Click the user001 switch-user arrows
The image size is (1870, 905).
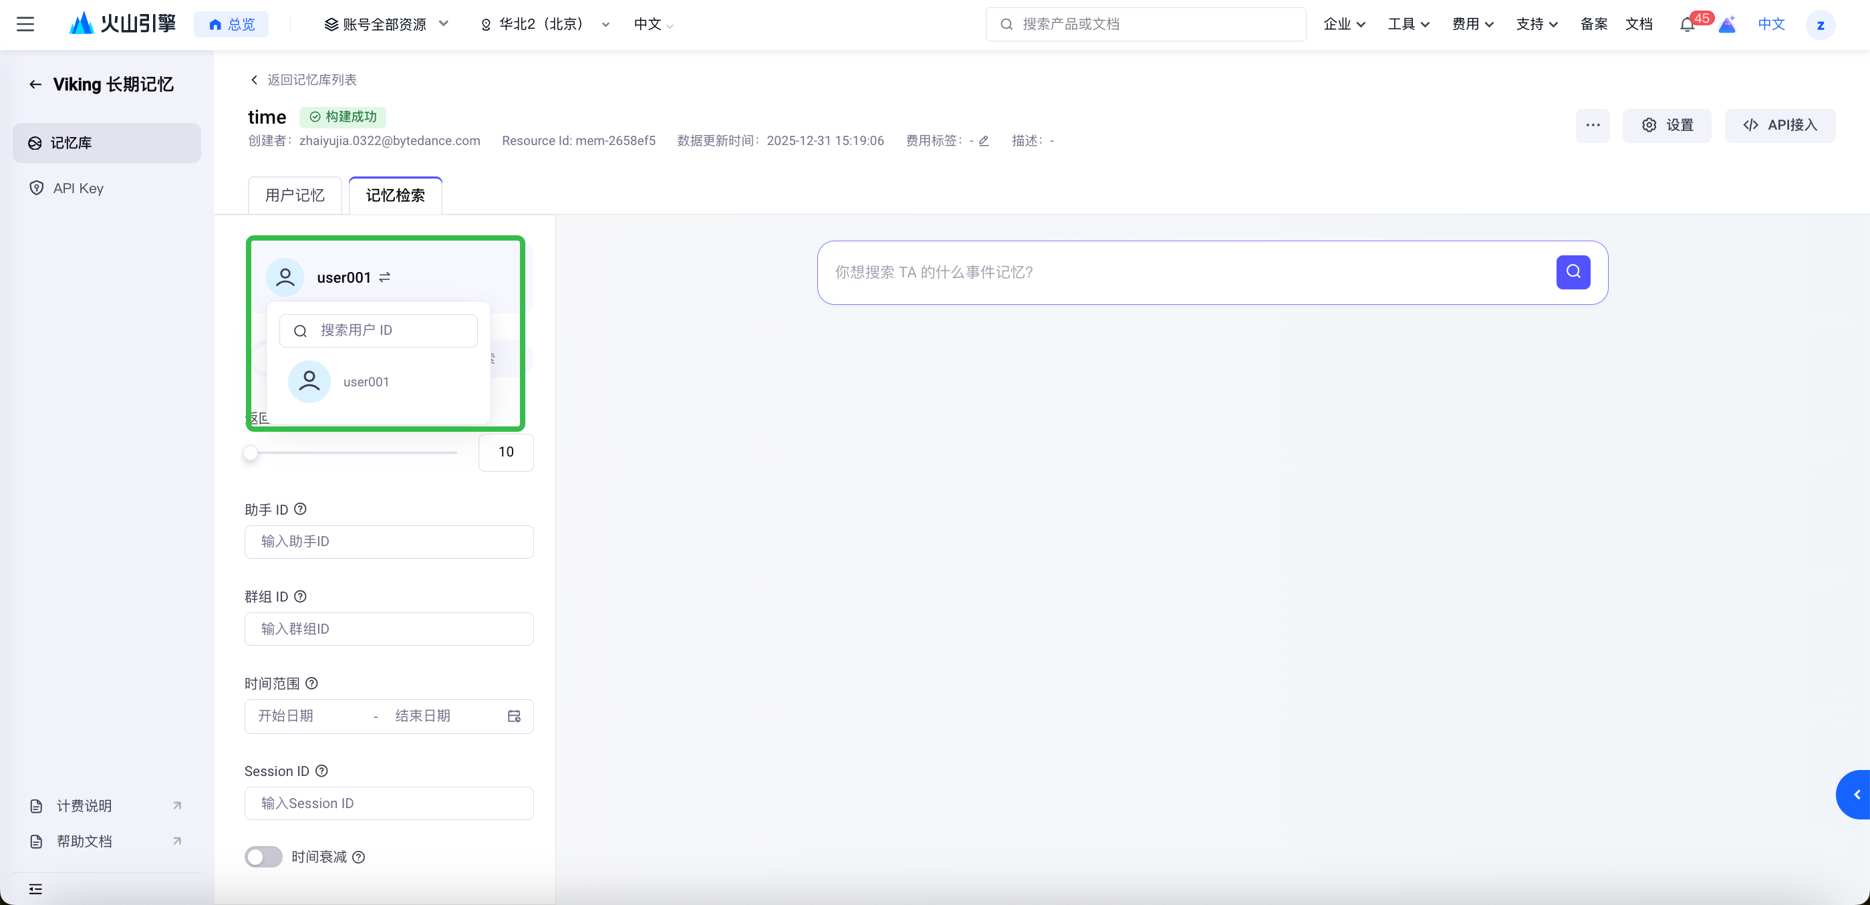(385, 277)
